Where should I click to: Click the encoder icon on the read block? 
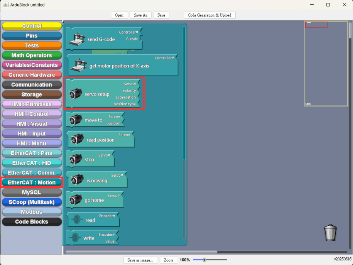77,219
